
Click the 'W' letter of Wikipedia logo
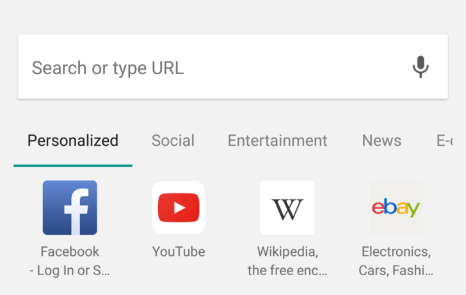tap(287, 209)
